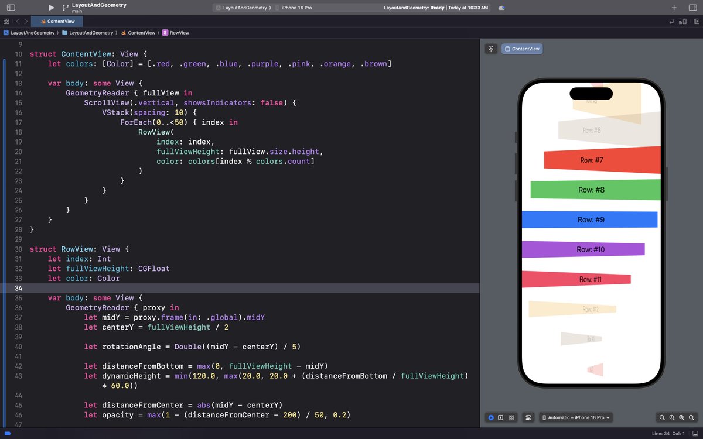
Task: Choose the iPhone 16 Pro run destination
Action: coord(293,8)
